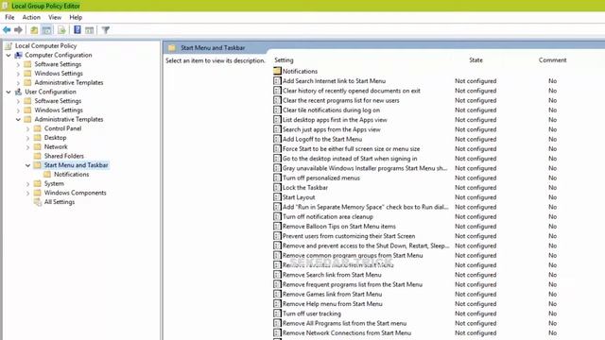Click folder icon beside Shared Folders
This screenshot has height=340, width=605.
pyautogui.click(x=38, y=156)
